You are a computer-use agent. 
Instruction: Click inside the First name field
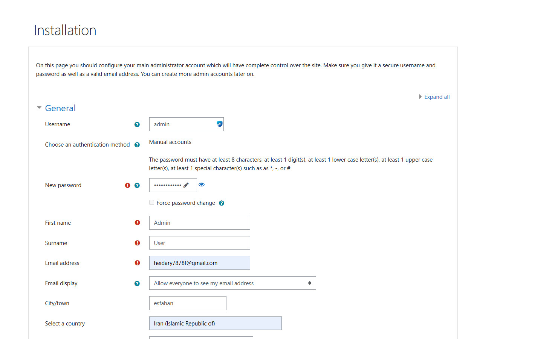coord(199,222)
